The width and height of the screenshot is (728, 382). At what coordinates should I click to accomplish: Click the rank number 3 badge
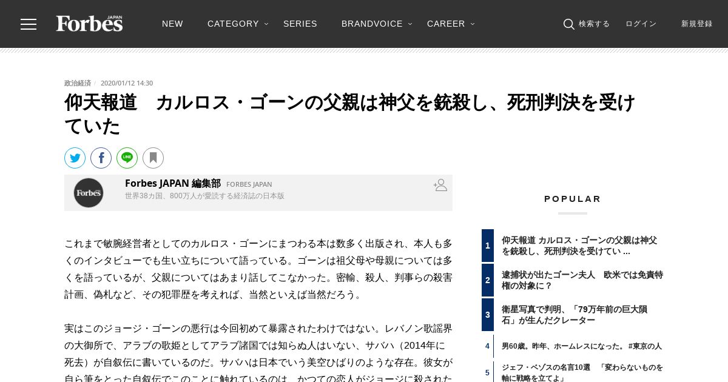(488, 315)
